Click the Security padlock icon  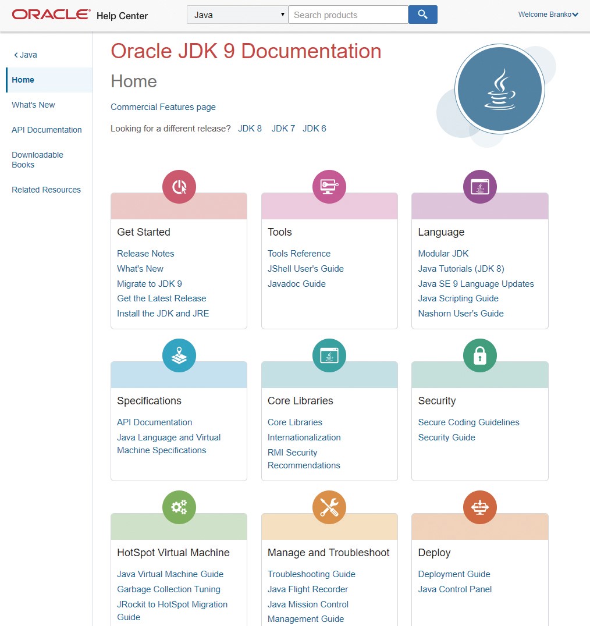[x=479, y=355]
